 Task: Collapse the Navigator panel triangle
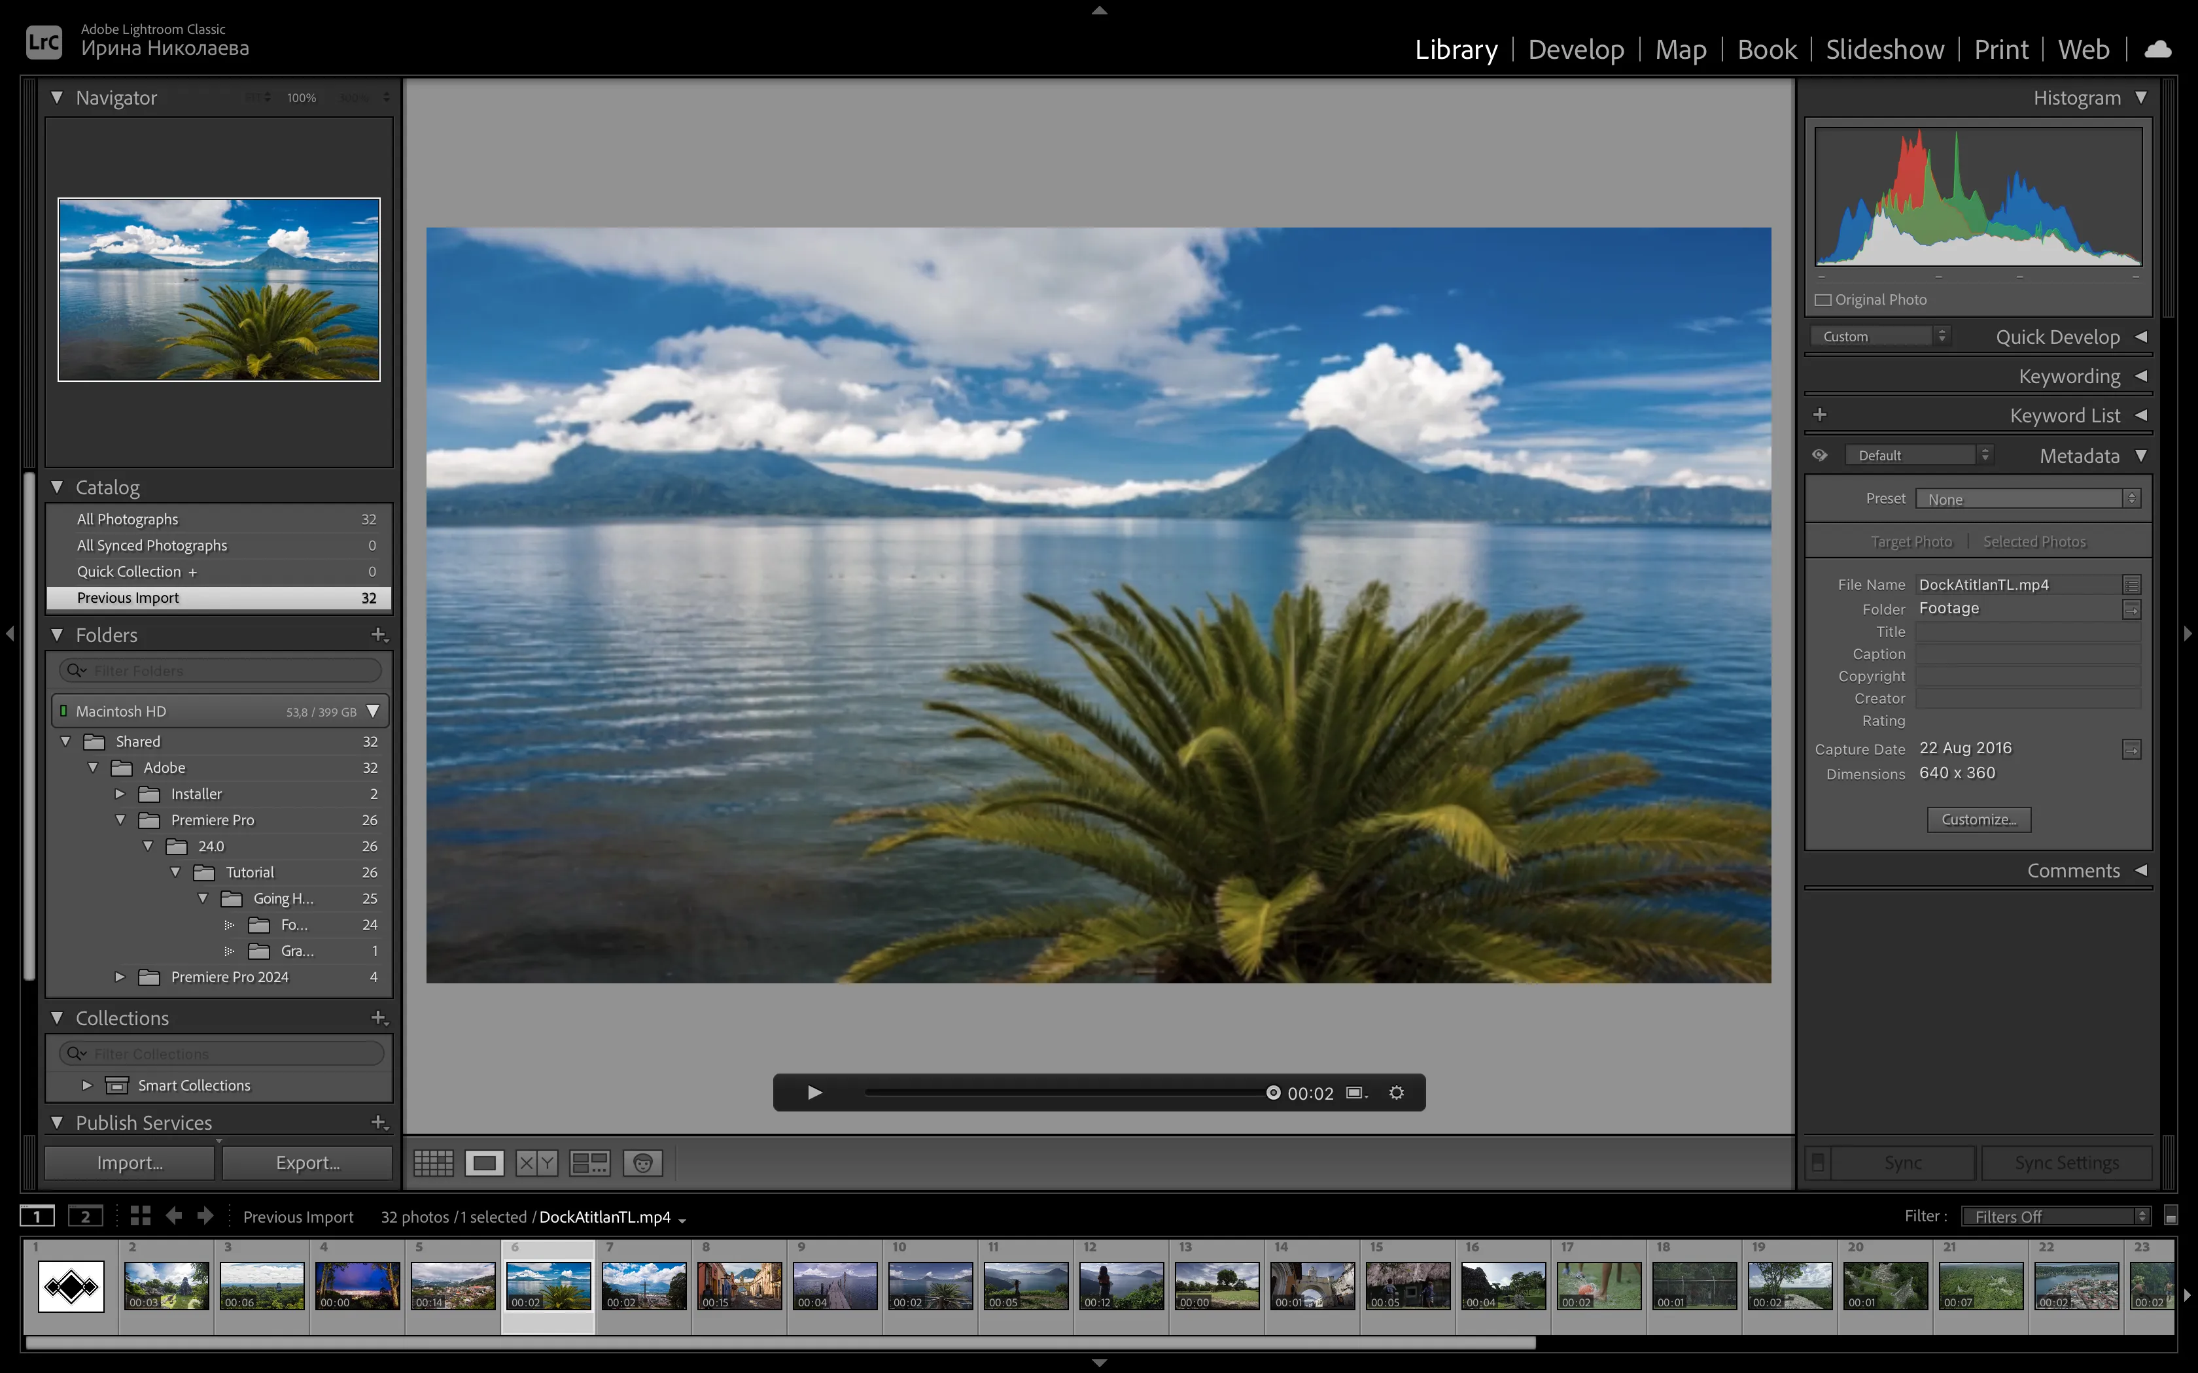click(56, 97)
